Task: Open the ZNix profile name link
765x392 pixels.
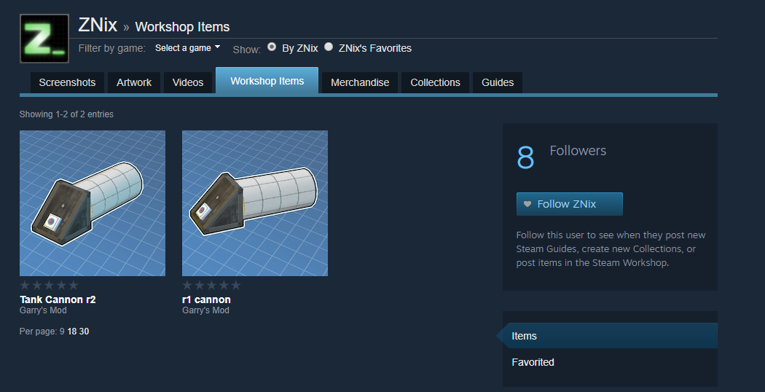Action: pyautogui.click(x=98, y=26)
